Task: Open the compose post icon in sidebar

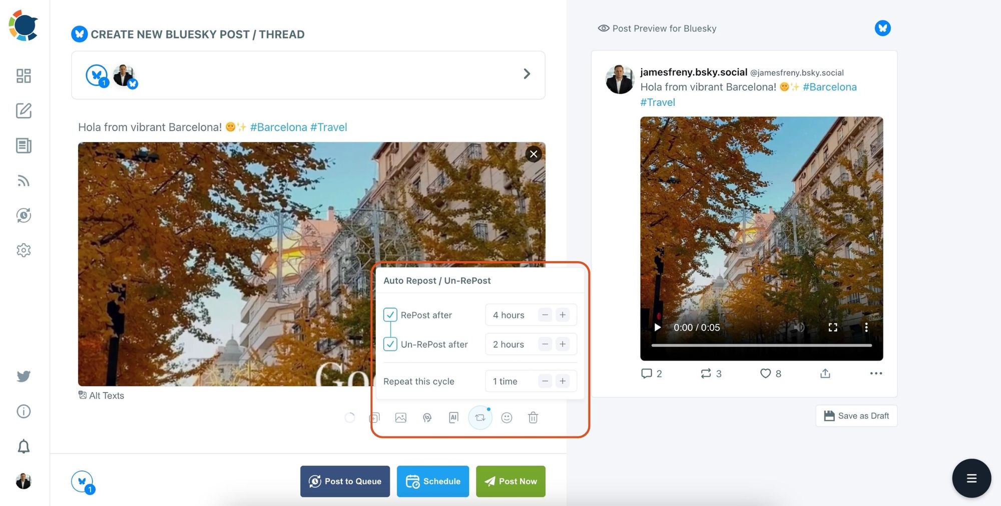Action: tap(24, 110)
